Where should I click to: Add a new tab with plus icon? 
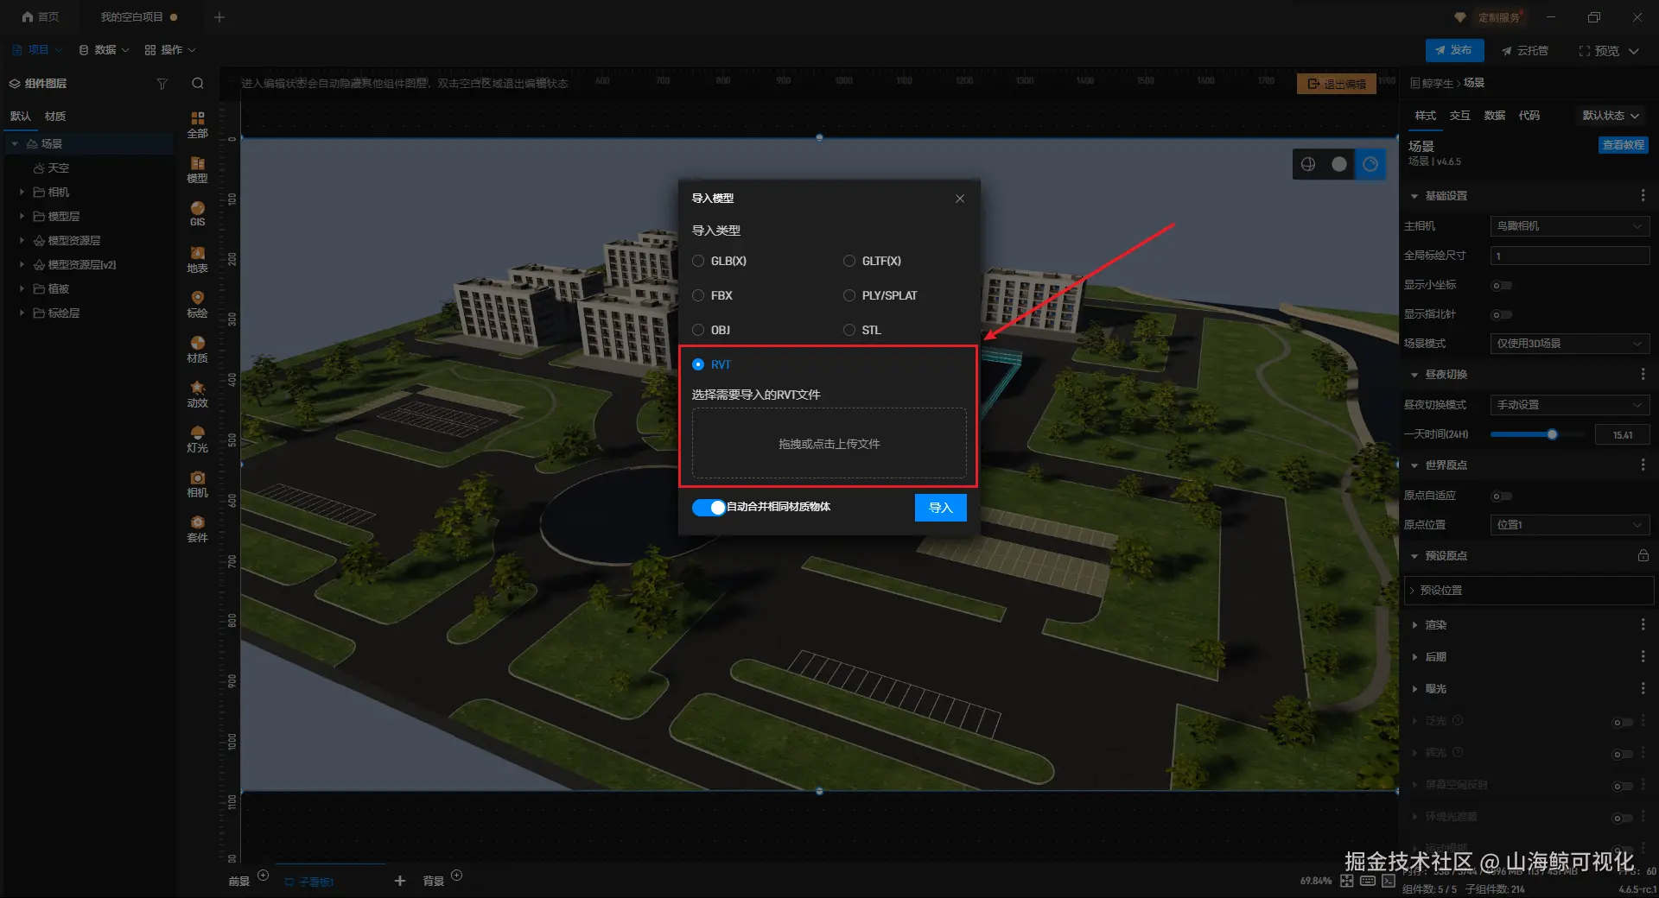point(219,17)
